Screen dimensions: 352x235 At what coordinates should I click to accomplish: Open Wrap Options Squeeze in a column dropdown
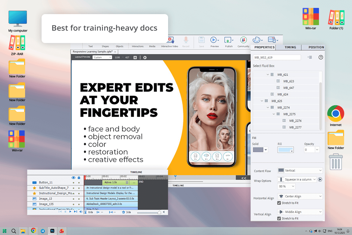tap(297, 180)
